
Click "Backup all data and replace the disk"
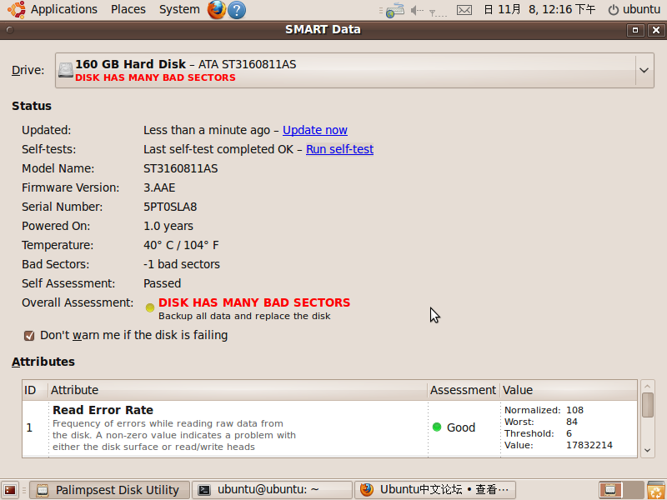click(x=244, y=317)
